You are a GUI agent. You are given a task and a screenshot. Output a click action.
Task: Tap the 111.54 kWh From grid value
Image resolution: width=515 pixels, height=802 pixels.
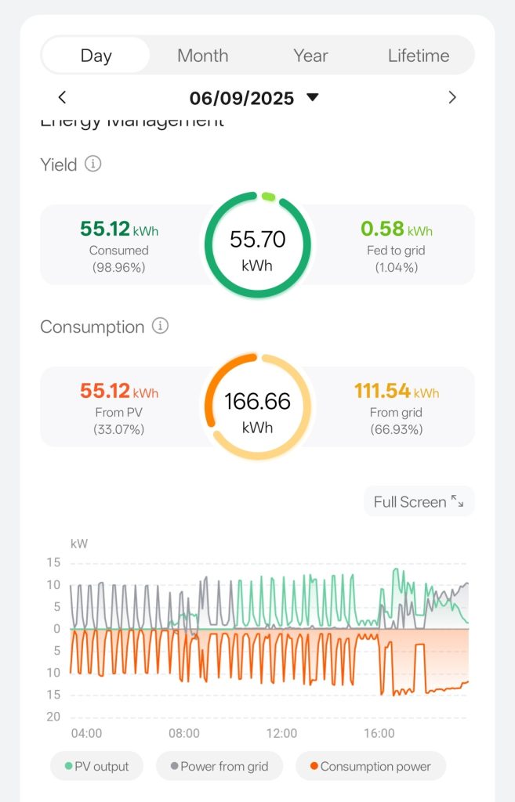pos(396,391)
